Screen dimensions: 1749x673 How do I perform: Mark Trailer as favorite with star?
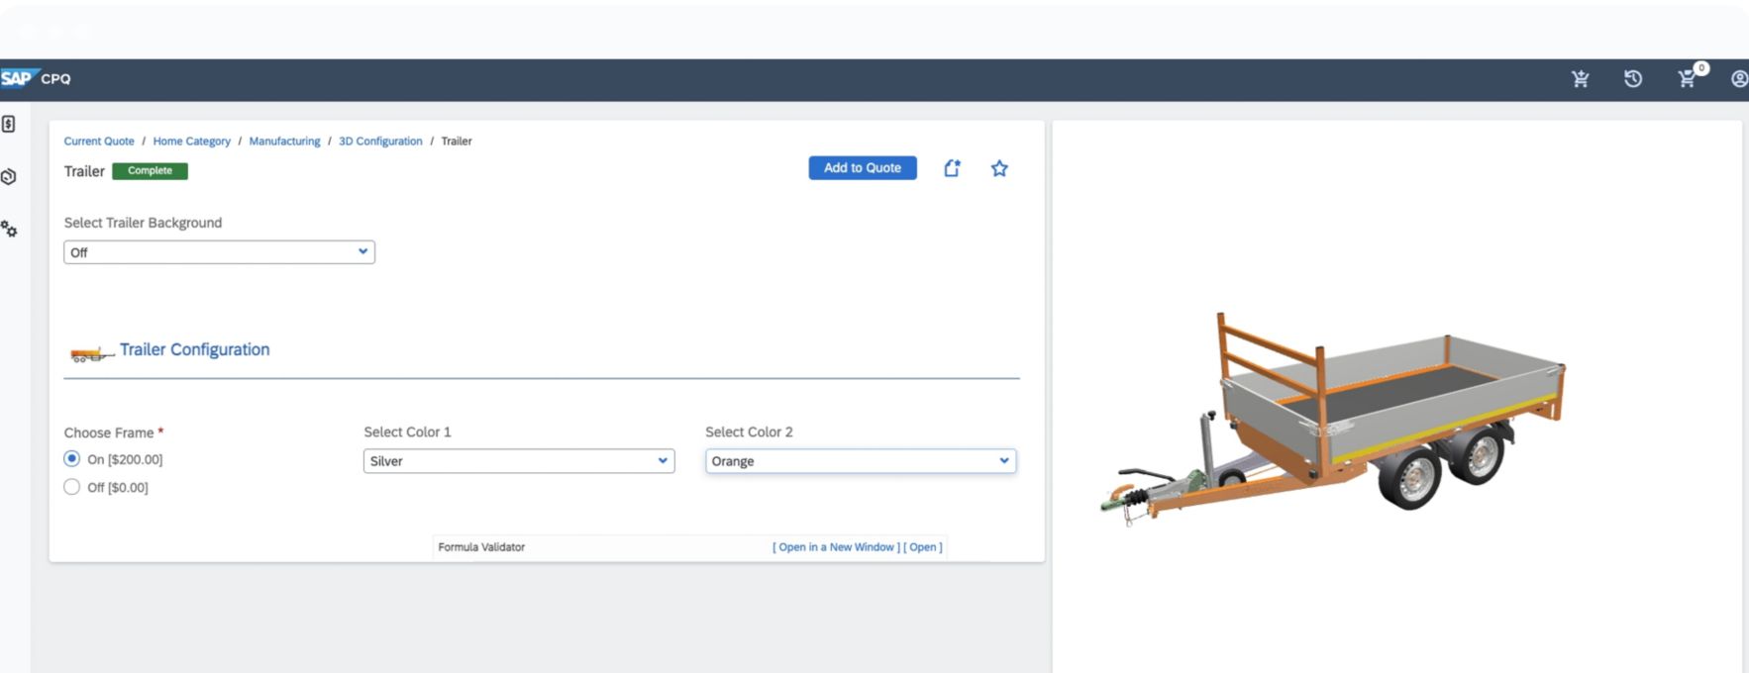pos(999,168)
